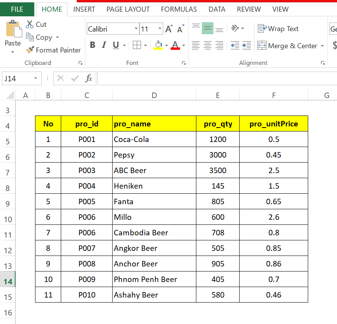Center text horizontally
This screenshot has width=337, height=324.
point(208,45)
